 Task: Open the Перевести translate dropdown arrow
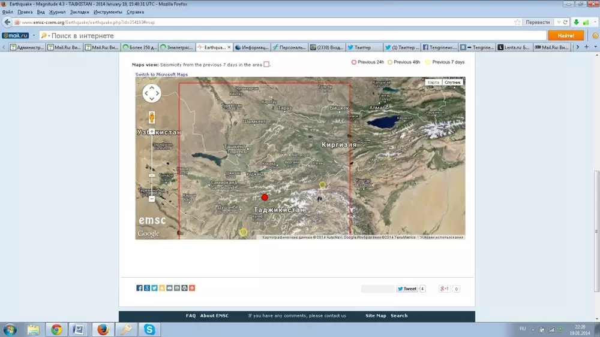pos(558,22)
